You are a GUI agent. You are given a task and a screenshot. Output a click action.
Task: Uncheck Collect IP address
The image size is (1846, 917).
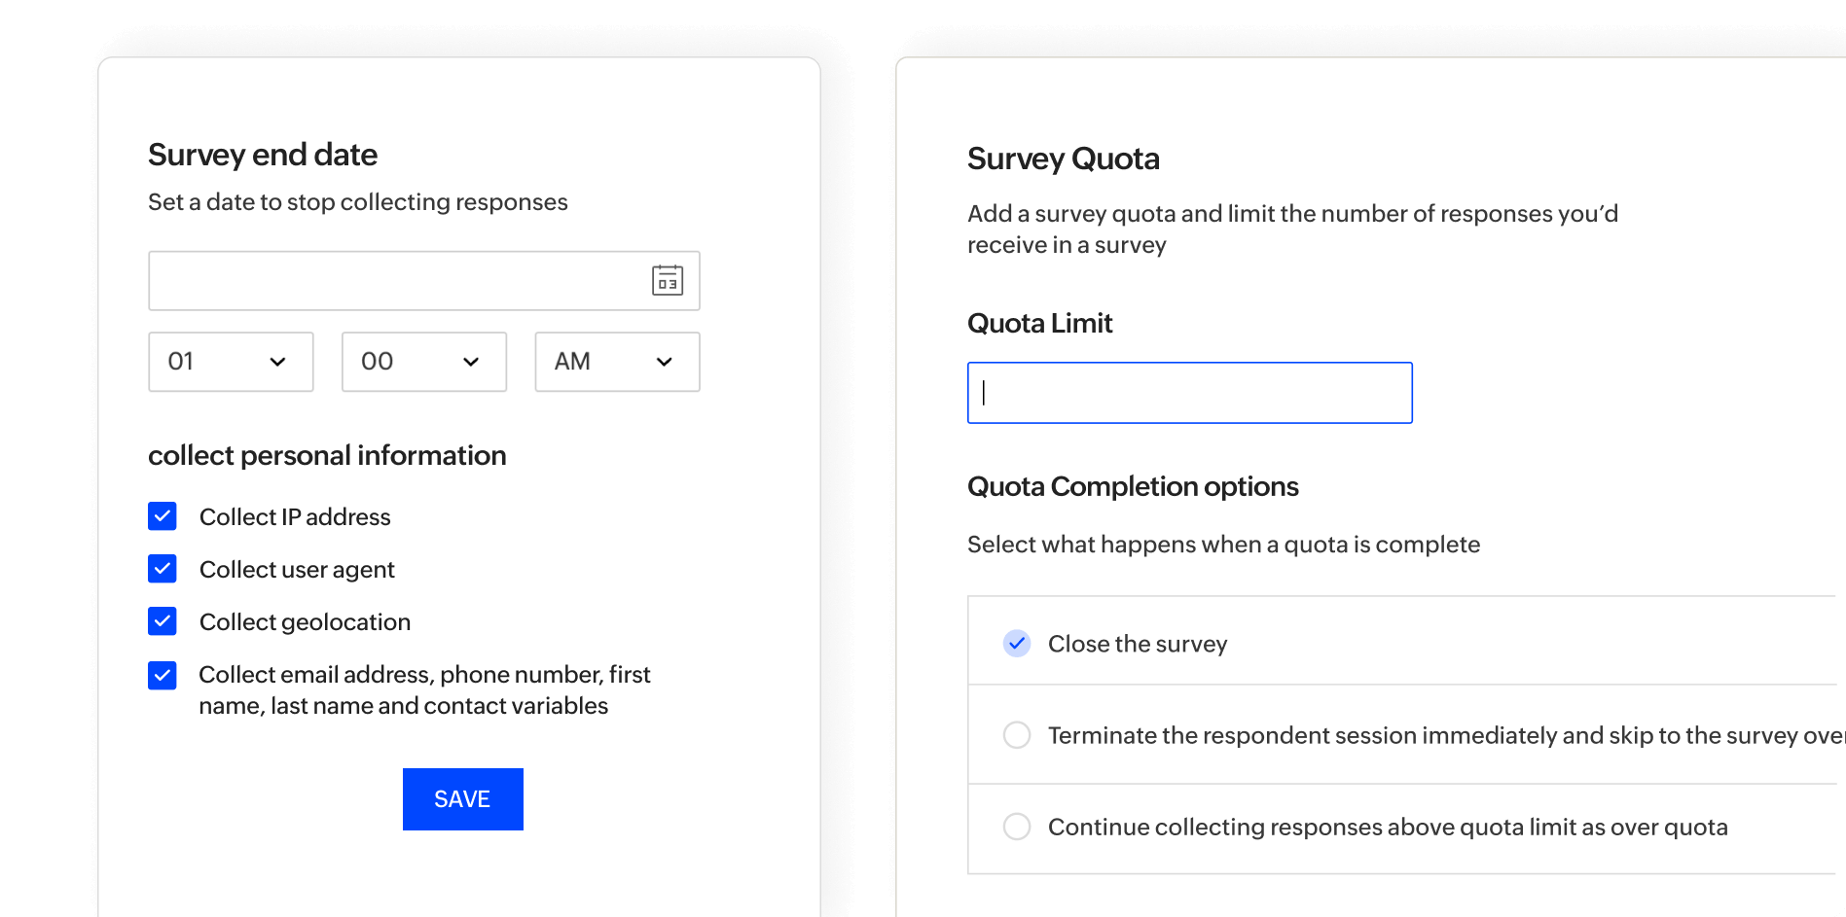pyautogui.click(x=163, y=516)
